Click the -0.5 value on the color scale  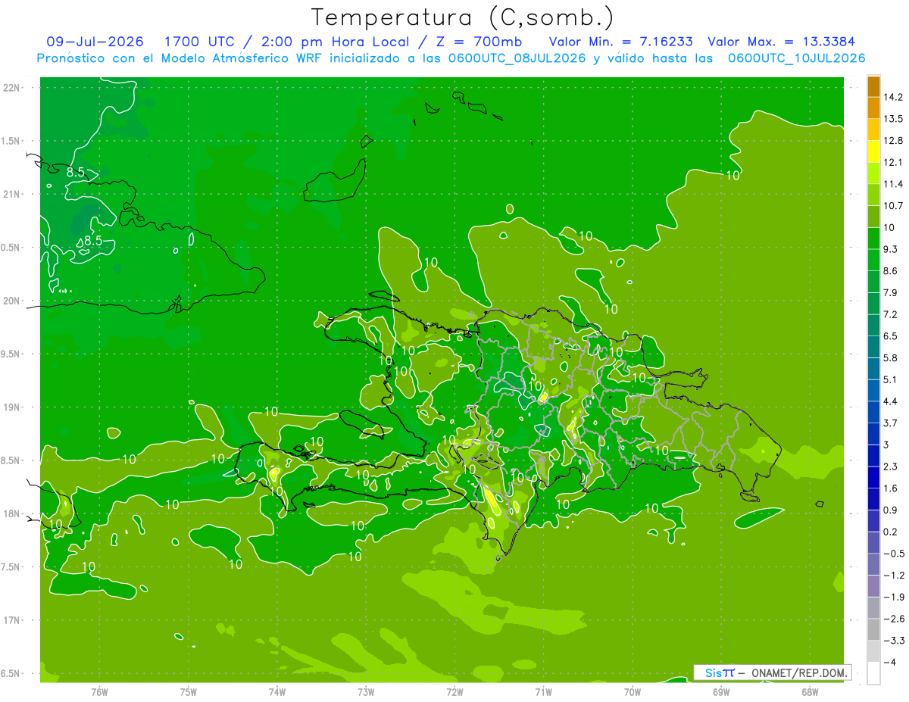click(x=893, y=554)
